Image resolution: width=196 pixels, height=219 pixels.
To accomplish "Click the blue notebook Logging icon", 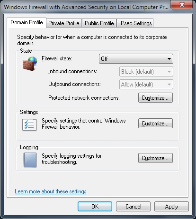I will click(30, 160).
